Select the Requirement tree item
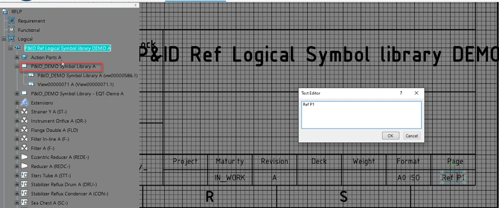The width and height of the screenshot is (499, 208). click(32, 21)
